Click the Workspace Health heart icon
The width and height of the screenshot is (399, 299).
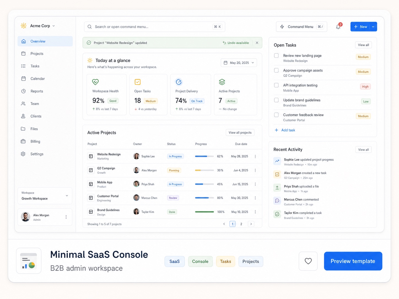[95, 82]
